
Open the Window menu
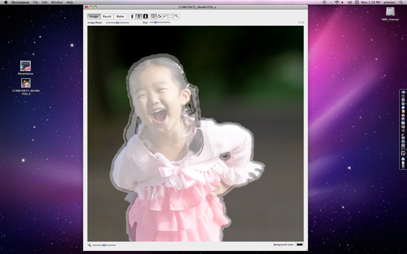pyautogui.click(x=56, y=3)
